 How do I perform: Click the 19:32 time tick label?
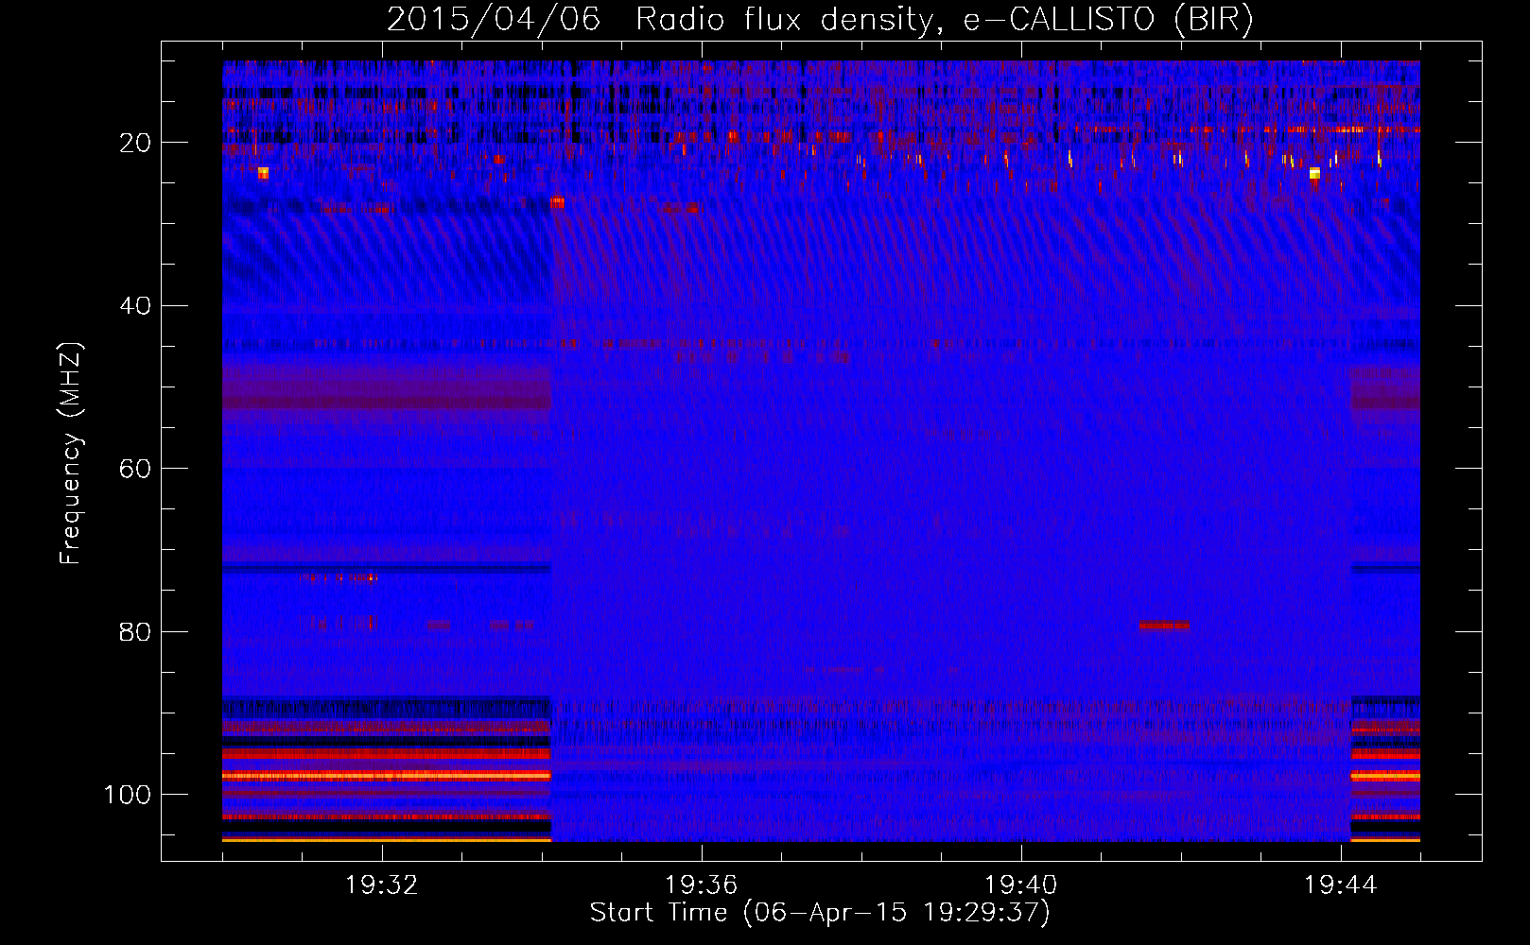click(382, 885)
